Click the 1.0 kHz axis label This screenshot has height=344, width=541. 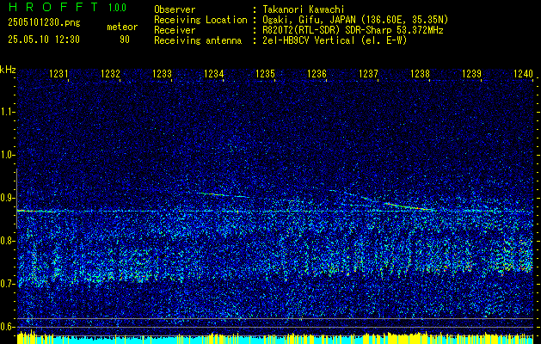(x=8, y=155)
